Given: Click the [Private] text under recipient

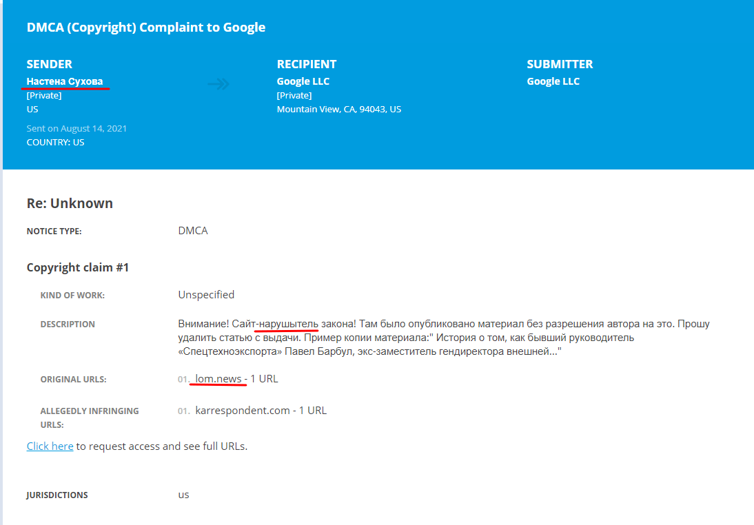Looking at the screenshot, I should 294,95.
